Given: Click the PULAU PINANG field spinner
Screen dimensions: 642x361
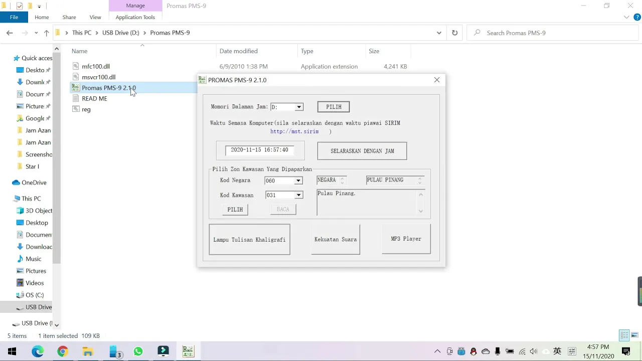Looking at the screenshot, I should click(420, 180).
